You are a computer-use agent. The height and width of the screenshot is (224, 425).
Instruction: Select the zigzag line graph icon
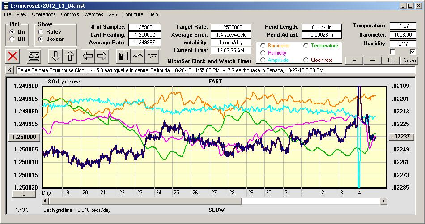[x=138, y=56]
